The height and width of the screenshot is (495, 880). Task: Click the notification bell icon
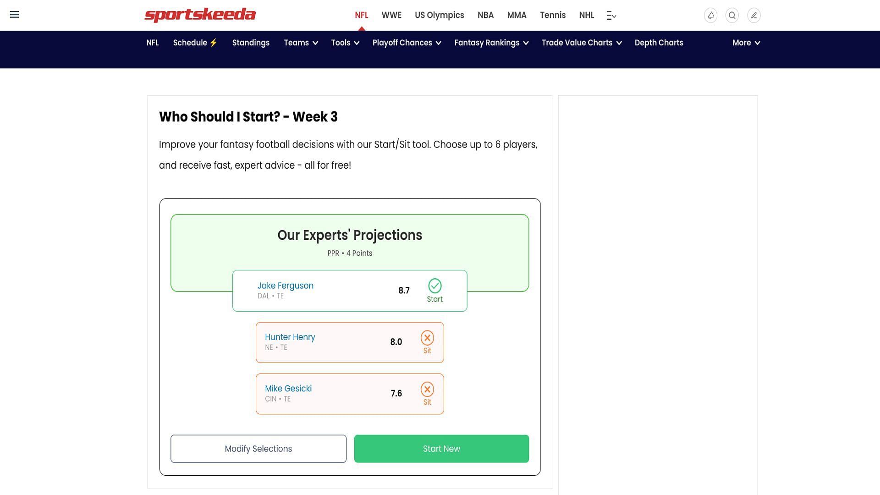click(x=711, y=15)
